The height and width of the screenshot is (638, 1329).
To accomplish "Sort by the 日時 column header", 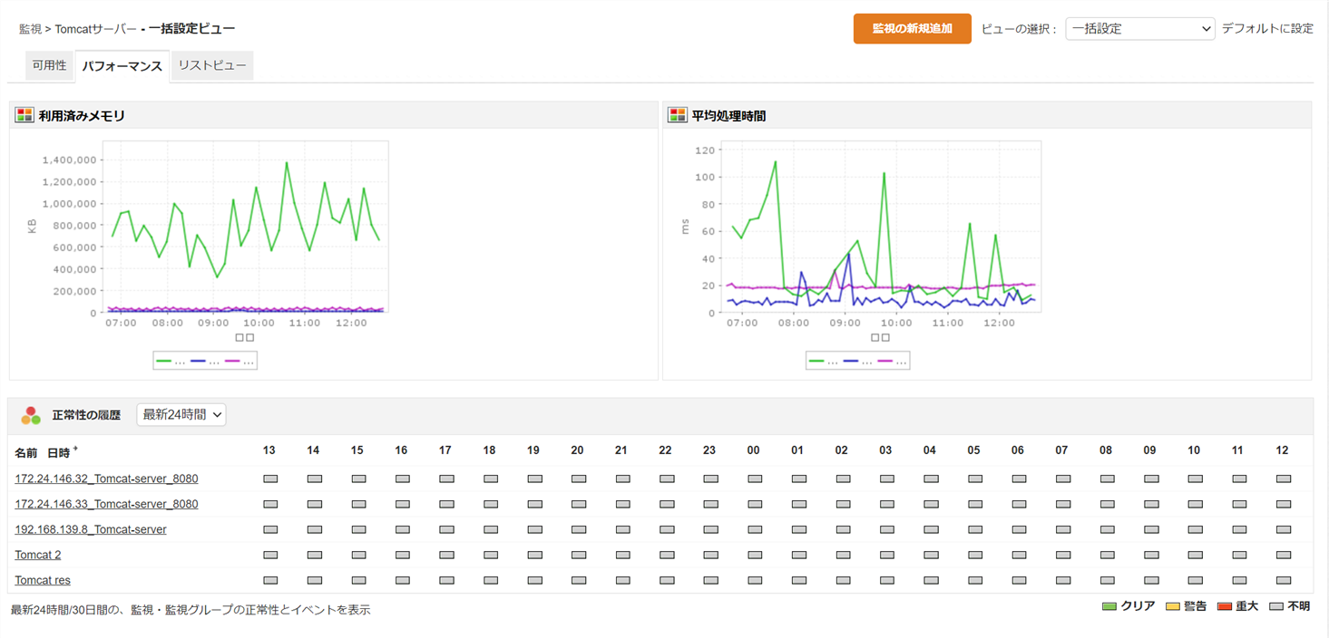I will coord(59,452).
